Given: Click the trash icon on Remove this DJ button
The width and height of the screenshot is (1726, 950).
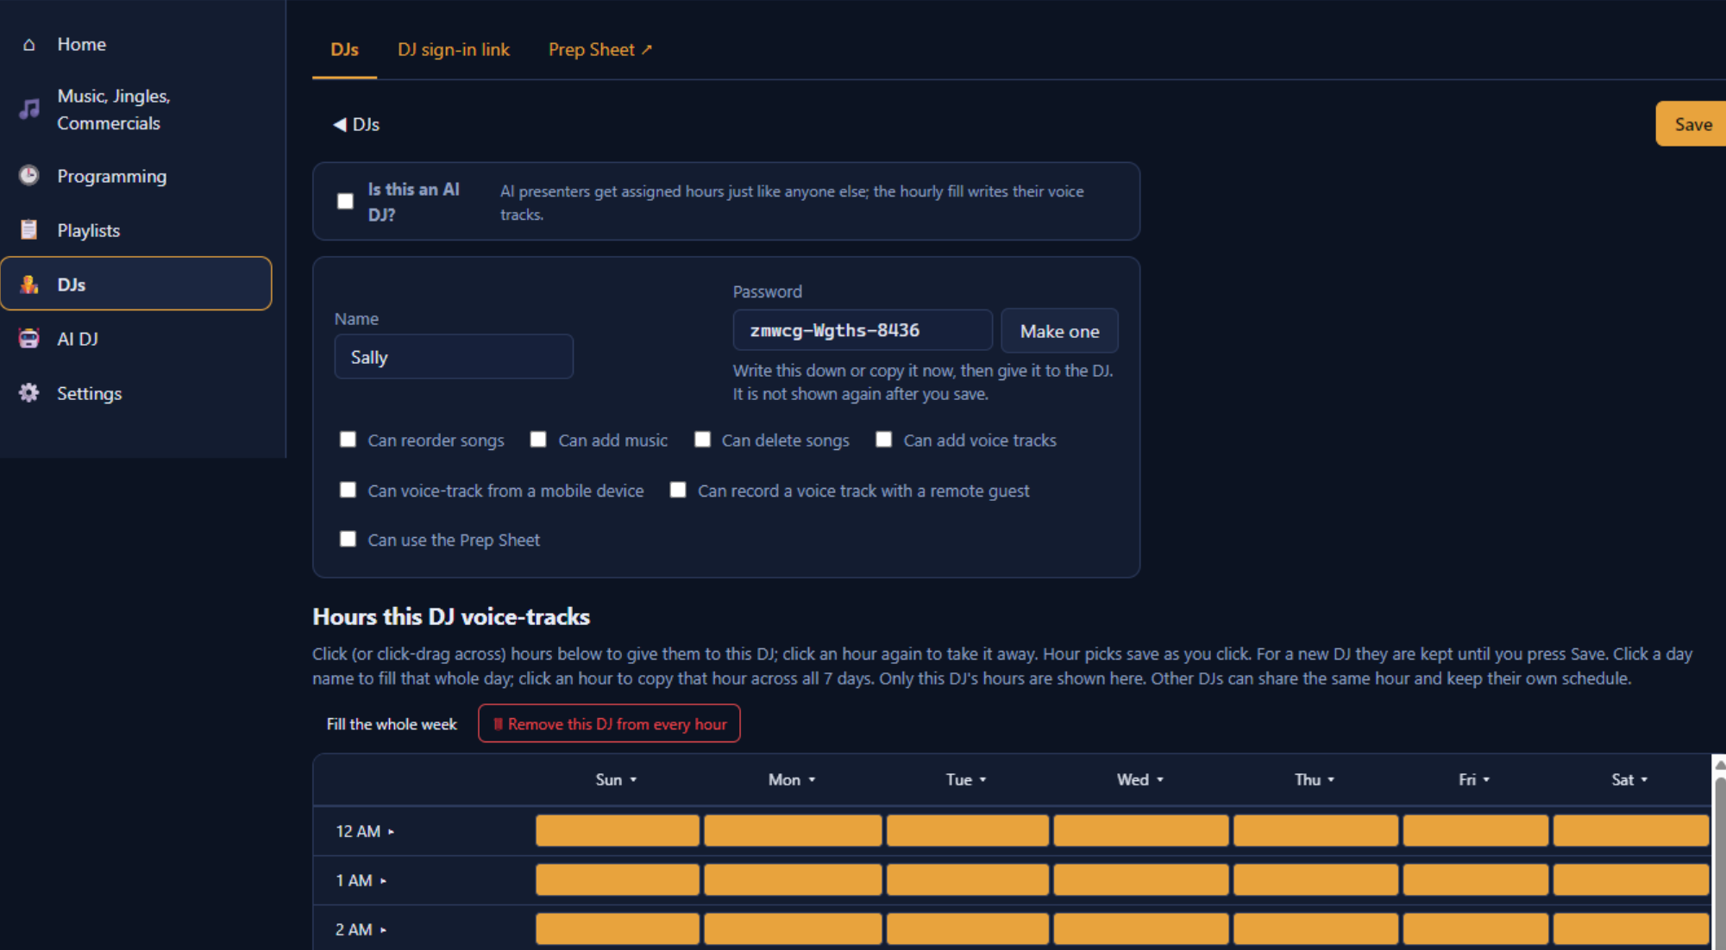Looking at the screenshot, I should pyautogui.click(x=498, y=724).
